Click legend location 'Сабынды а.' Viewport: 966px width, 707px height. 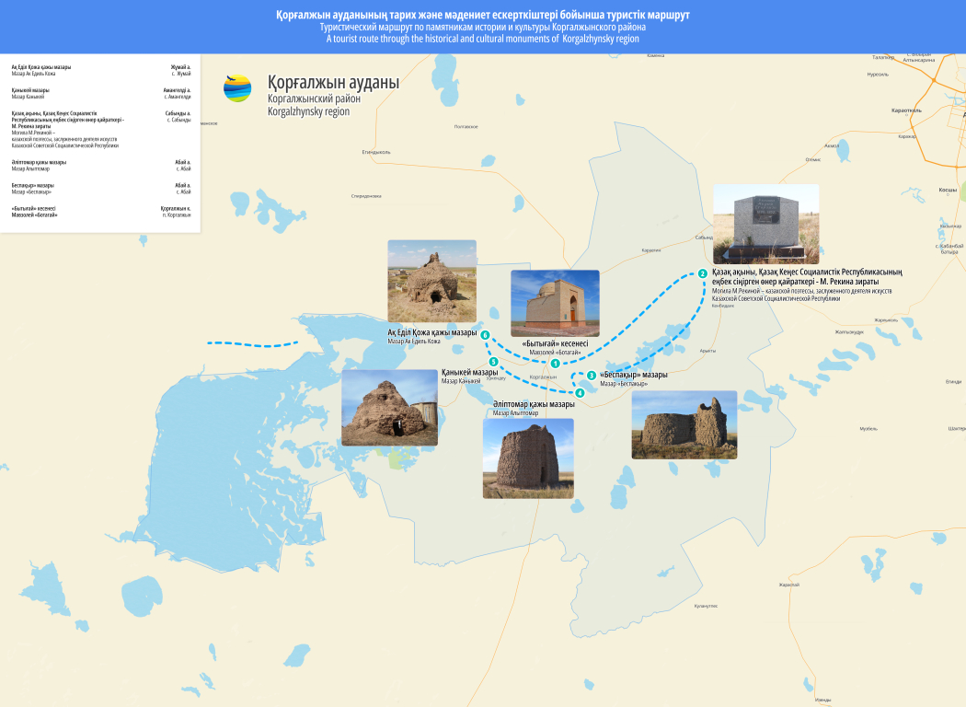coord(178,113)
